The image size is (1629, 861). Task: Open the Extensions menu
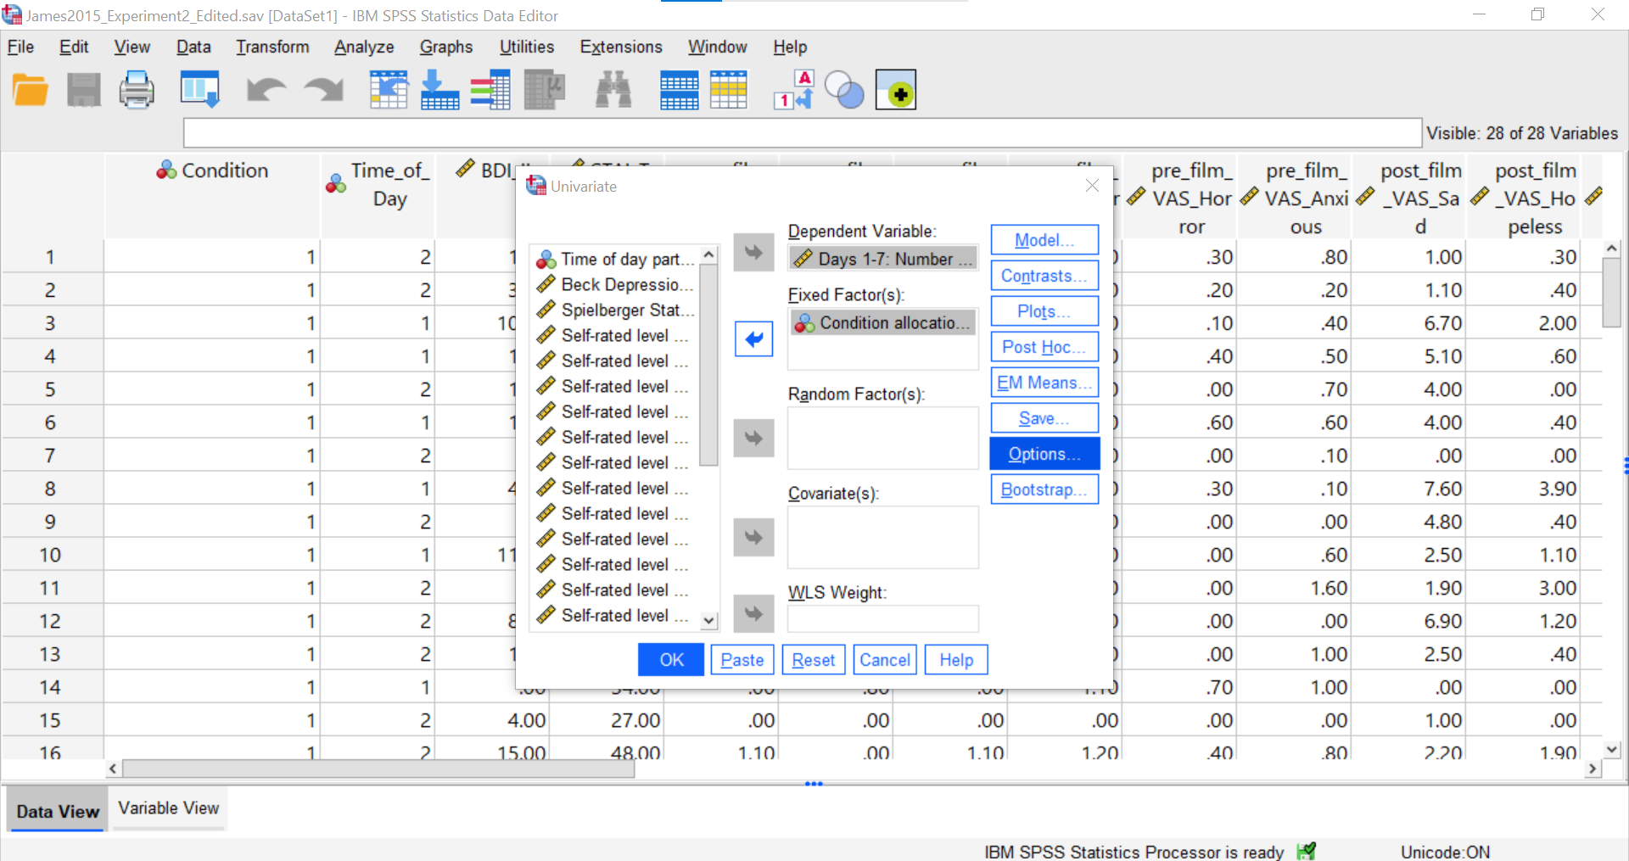621,47
